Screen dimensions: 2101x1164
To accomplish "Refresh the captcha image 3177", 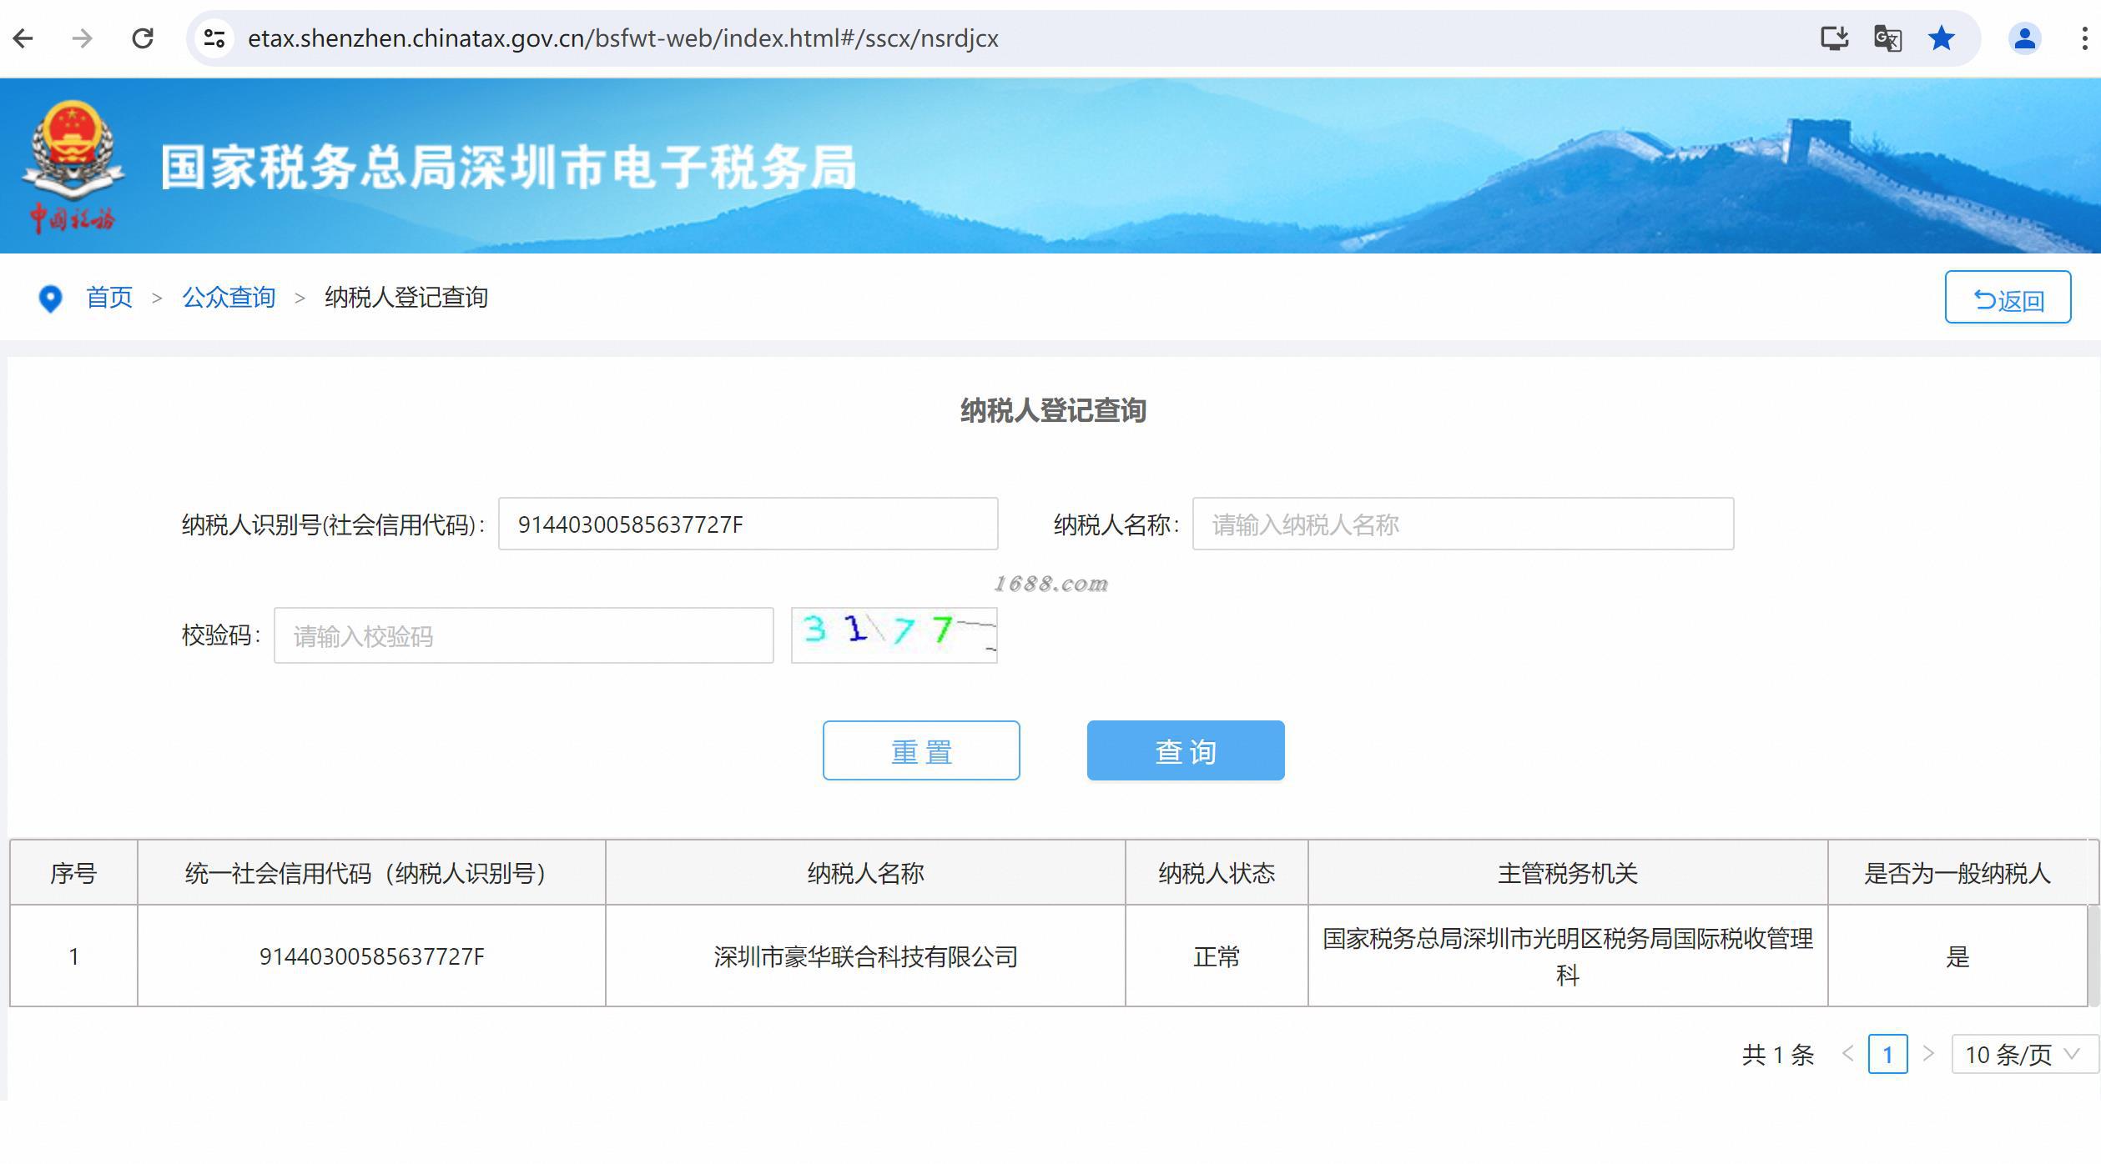I will [x=894, y=635].
